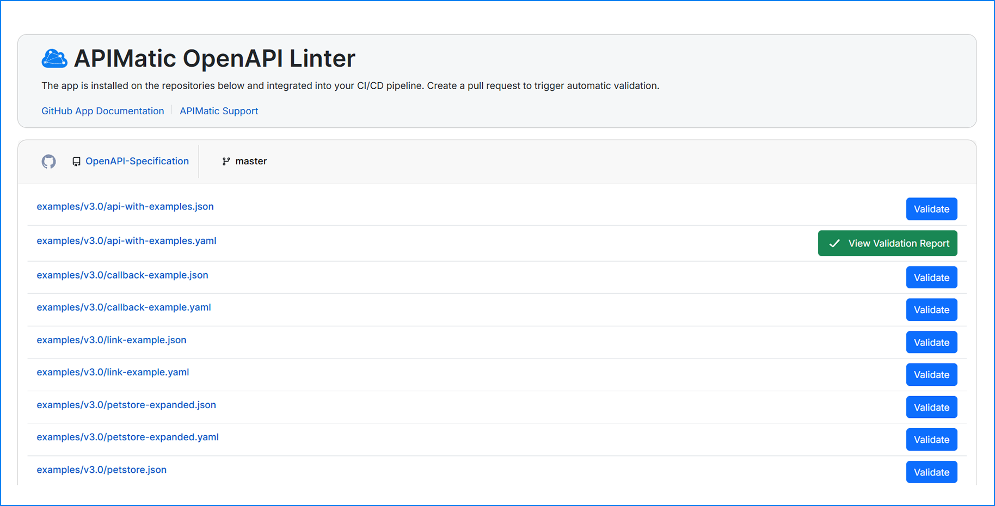The height and width of the screenshot is (506, 995).
Task: Click the APIMatic cloud logo icon
Action: point(54,58)
